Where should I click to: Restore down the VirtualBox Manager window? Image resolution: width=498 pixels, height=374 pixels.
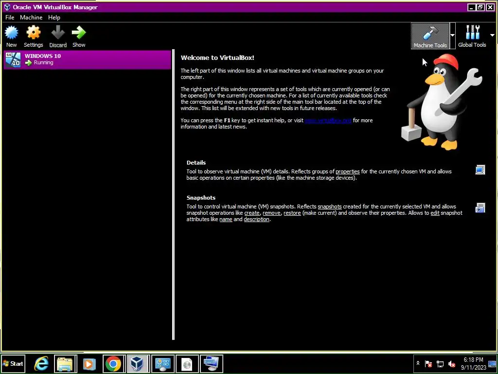pyautogui.click(x=480, y=7)
